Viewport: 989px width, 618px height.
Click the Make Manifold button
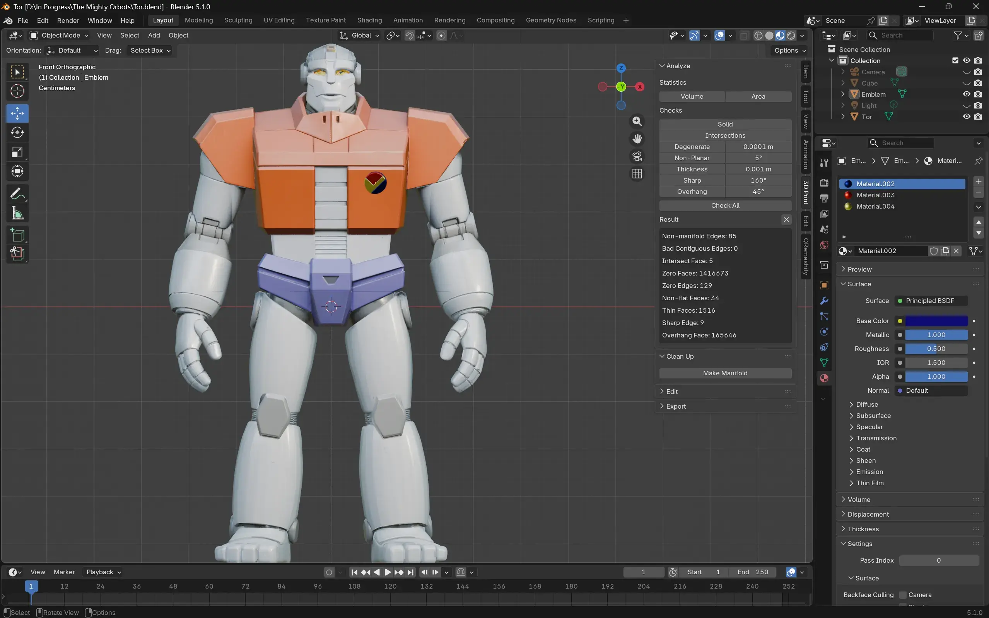click(725, 373)
